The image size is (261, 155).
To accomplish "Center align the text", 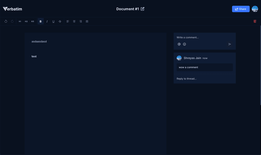I will [74, 21].
